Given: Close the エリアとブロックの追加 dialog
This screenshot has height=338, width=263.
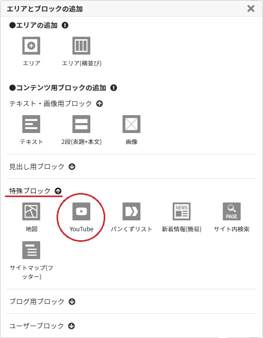Looking at the screenshot, I should click(251, 8).
